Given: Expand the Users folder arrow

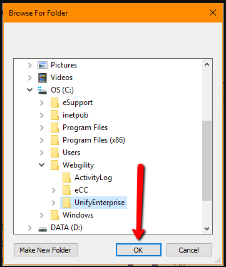Looking at the screenshot, I should (42, 153).
